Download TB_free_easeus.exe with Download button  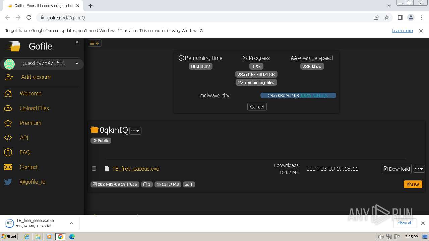[x=396, y=169]
